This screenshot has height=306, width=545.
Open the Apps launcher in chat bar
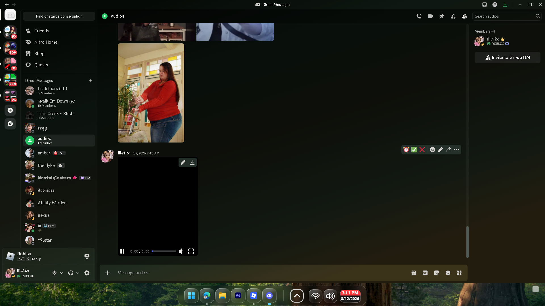tap(459, 273)
